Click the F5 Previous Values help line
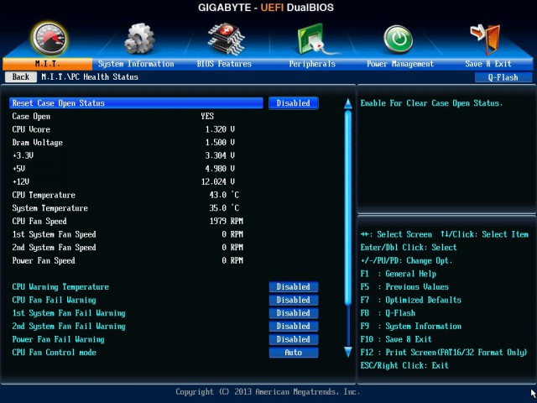The image size is (537, 403). [x=404, y=287]
